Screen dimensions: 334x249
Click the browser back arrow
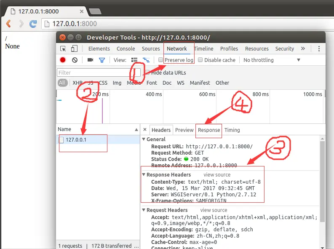point(8,24)
